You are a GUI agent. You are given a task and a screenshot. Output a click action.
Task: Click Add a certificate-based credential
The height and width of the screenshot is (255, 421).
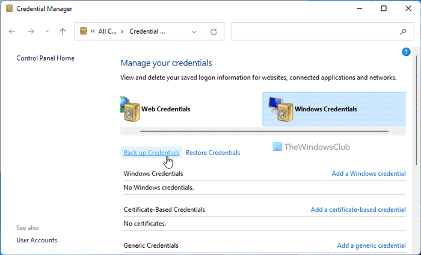pos(358,210)
